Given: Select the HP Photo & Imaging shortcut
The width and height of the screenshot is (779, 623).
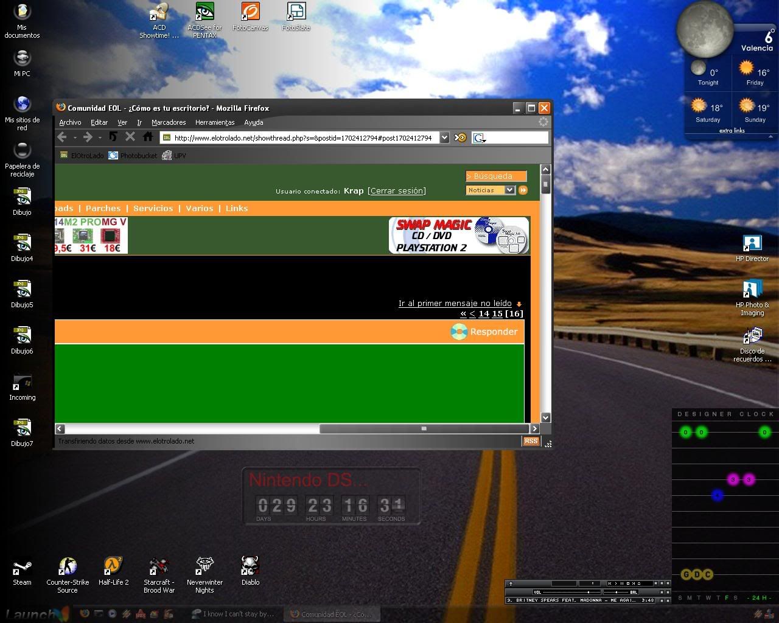Looking at the screenshot, I should point(752,298).
